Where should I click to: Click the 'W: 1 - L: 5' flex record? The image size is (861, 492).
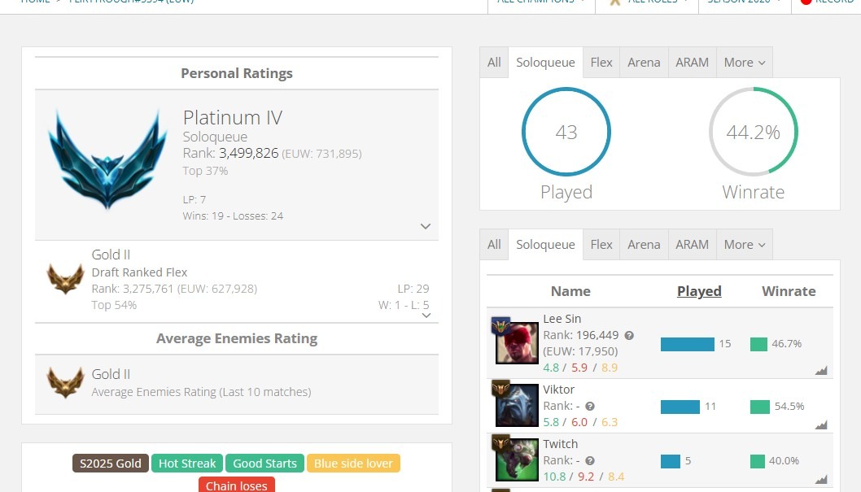[404, 305]
